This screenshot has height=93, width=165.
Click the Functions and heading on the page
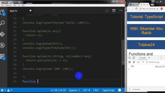(x=141, y=54)
